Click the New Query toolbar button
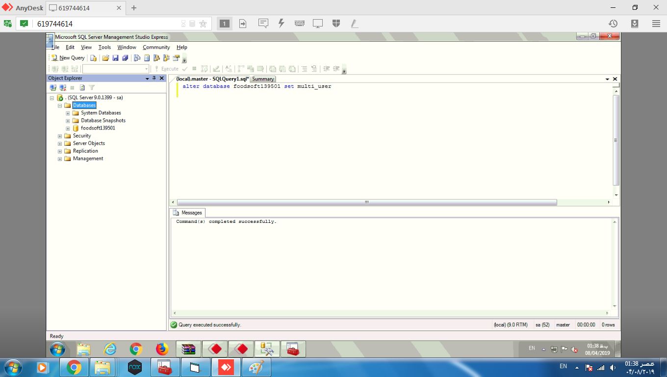 pos(68,58)
